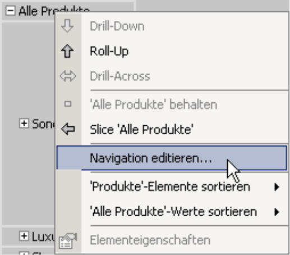Click the Elementeigenschaften properties icon

(68, 241)
